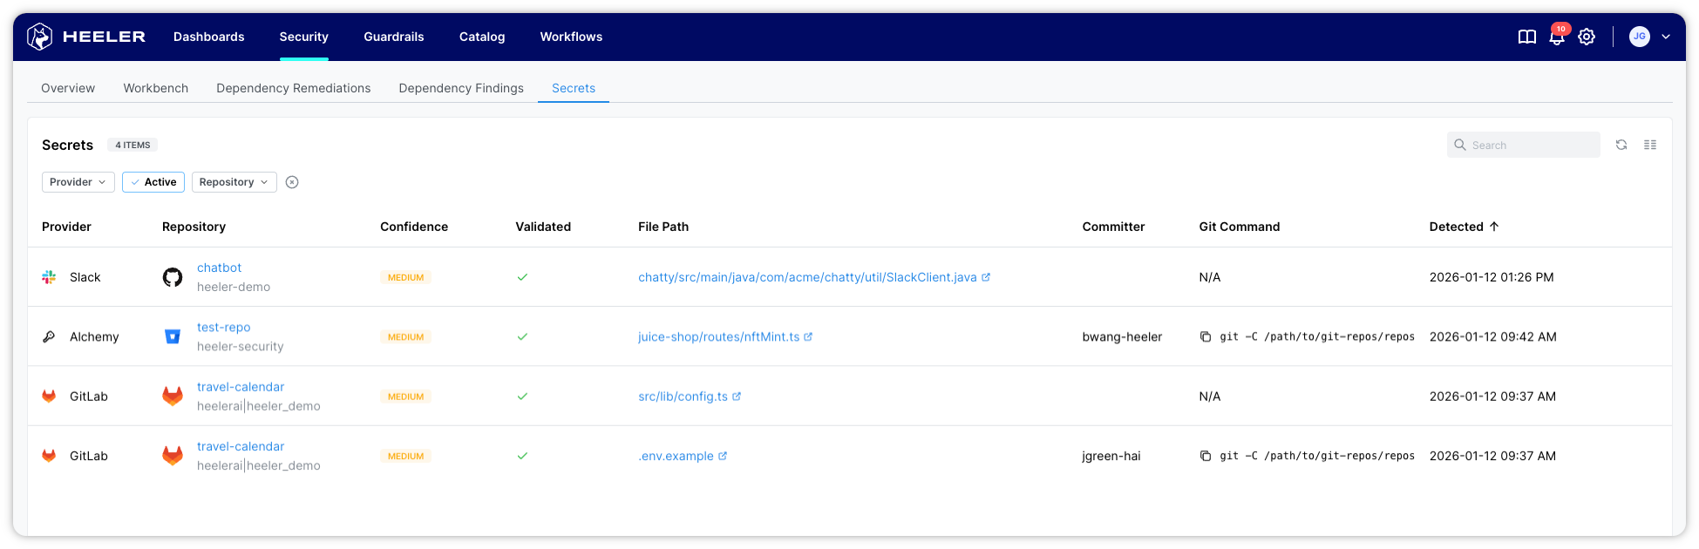1699x549 pixels.
Task: Copy git command for the Alchemy secret
Action: click(1206, 337)
